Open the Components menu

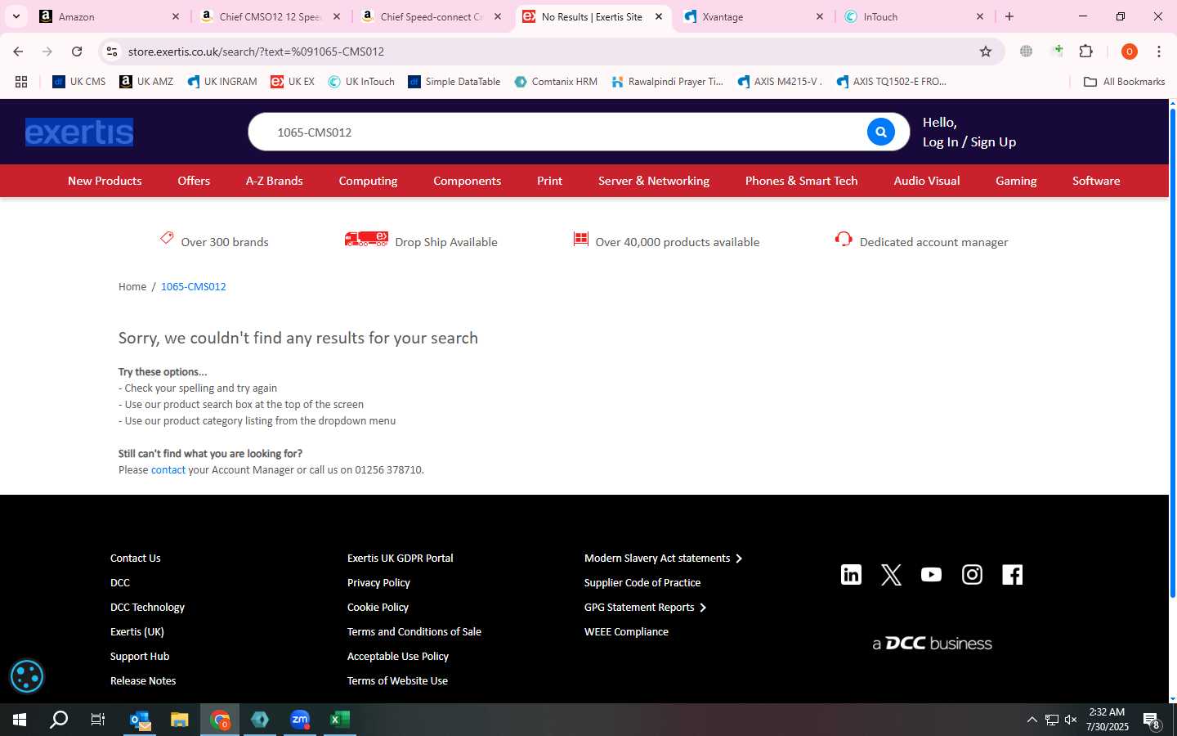point(468,181)
